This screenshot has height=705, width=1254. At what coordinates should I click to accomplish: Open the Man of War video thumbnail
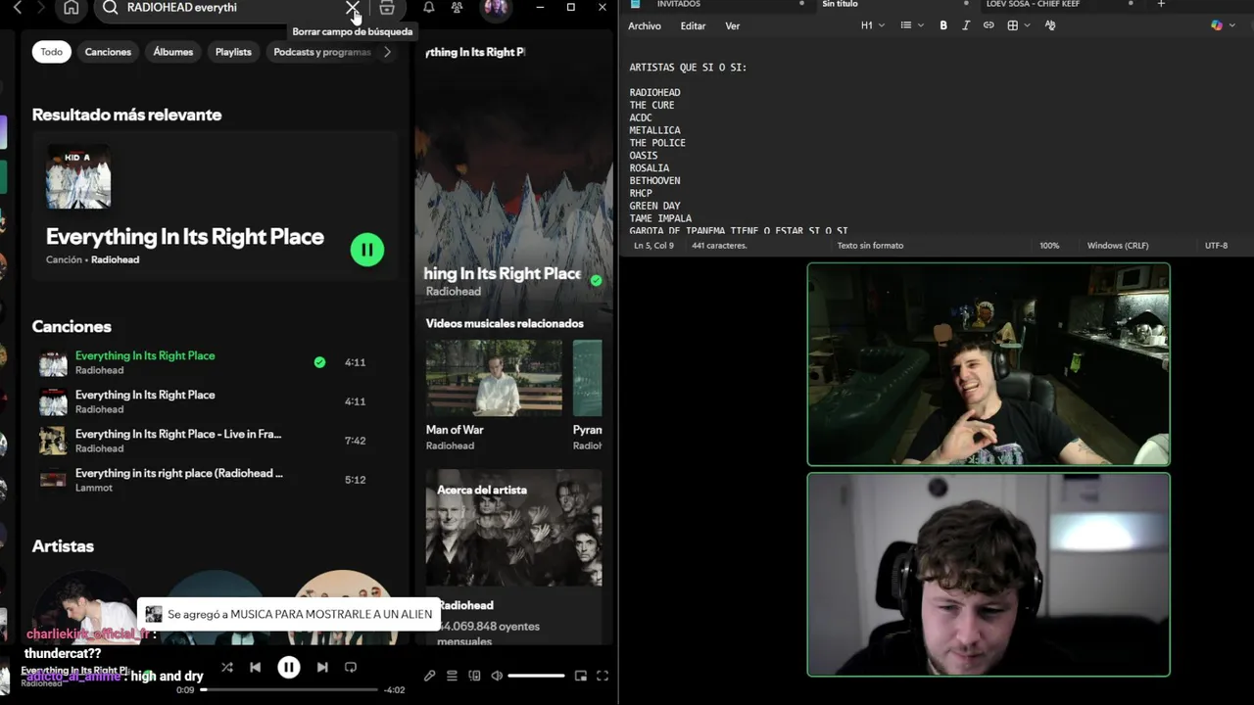494,378
